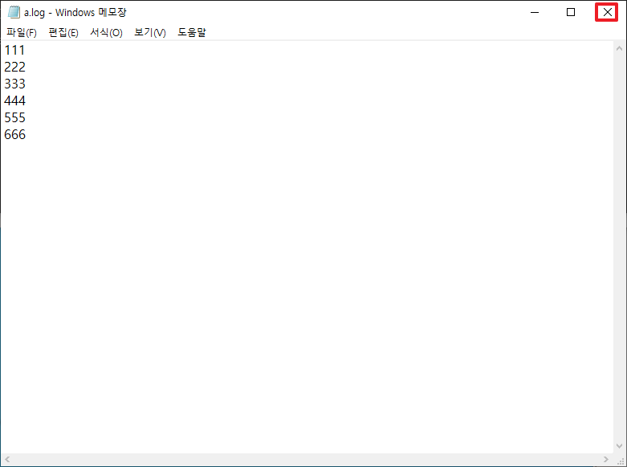Open the 편집(E) menu
This screenshot has height=467, width=627.
63,32
